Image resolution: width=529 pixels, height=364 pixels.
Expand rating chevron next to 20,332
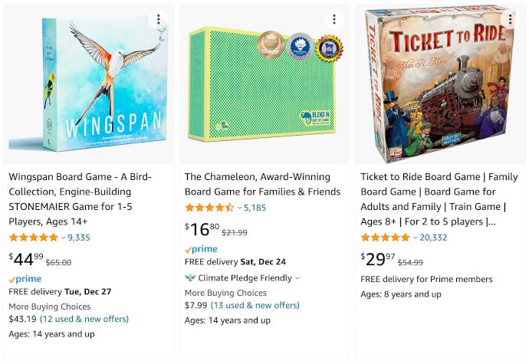416,238
